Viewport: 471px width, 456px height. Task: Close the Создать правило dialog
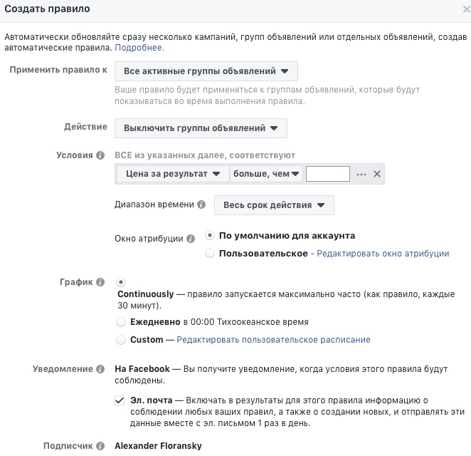pyautogui.click(x=466, y=9)
